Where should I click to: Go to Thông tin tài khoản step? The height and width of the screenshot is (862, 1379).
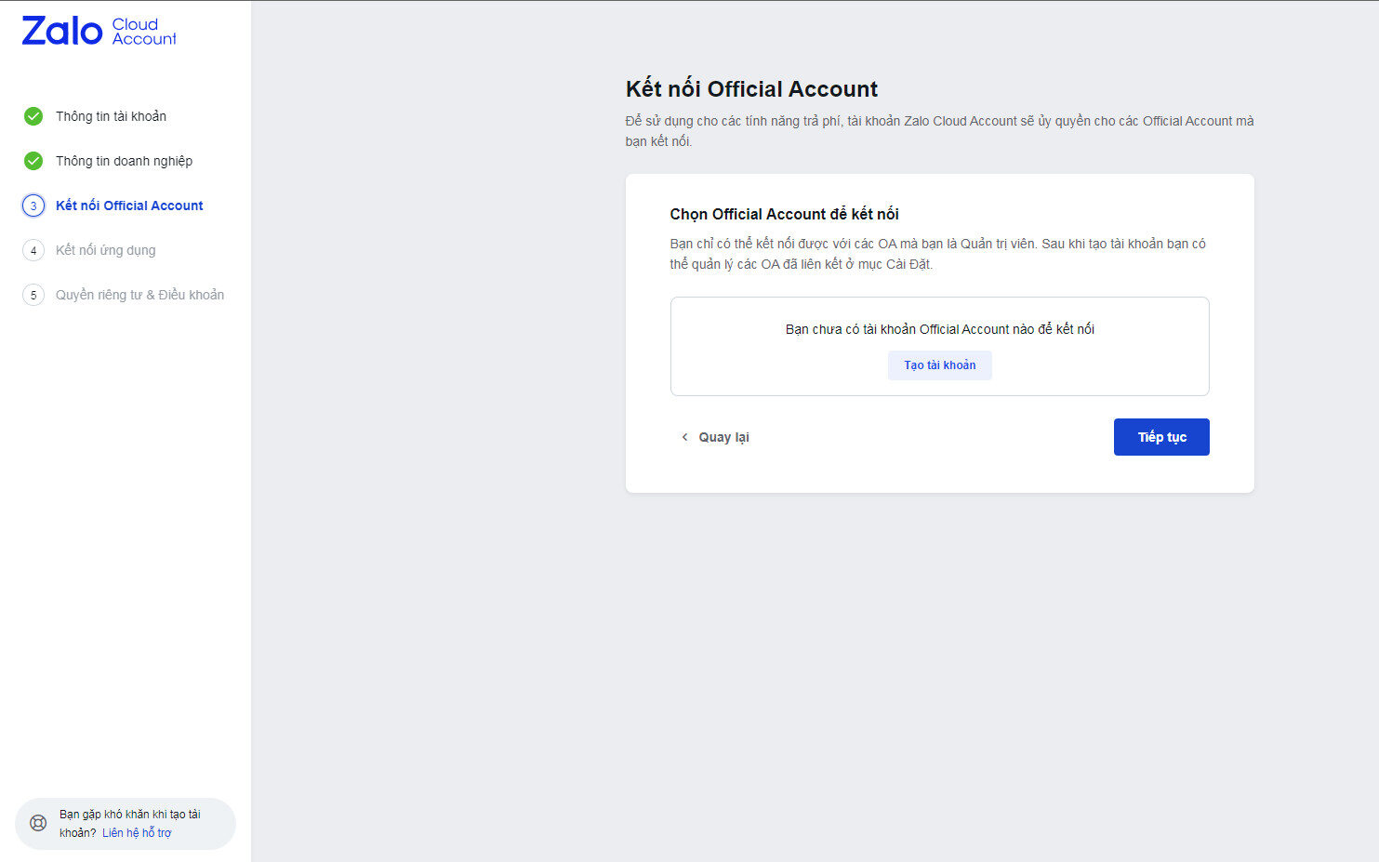pos(111,116)
